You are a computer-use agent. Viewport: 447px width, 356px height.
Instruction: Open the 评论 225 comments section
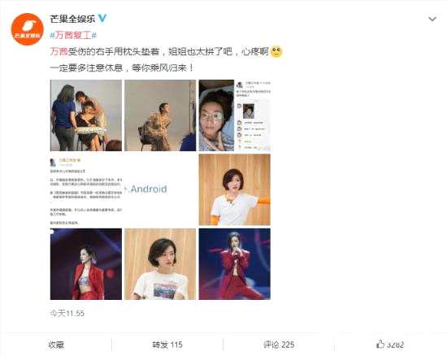tap(279, 345)
